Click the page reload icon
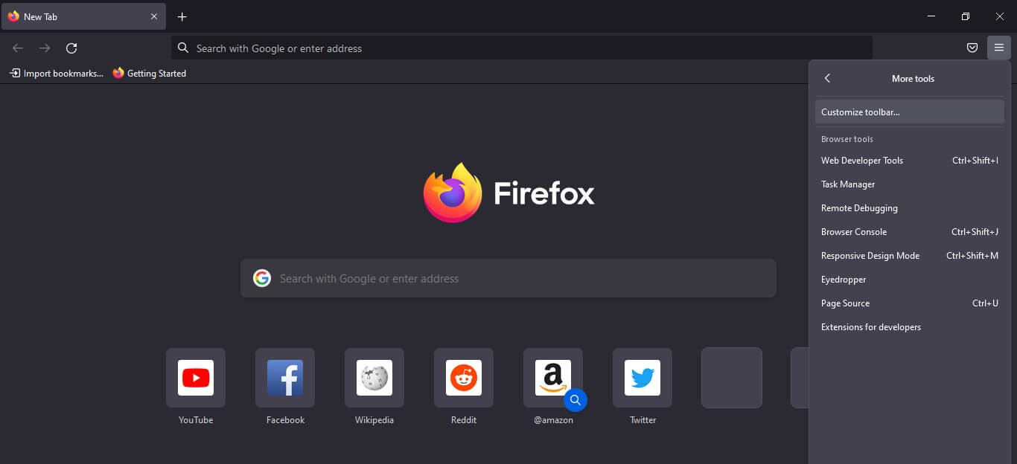 coord(71,48)
